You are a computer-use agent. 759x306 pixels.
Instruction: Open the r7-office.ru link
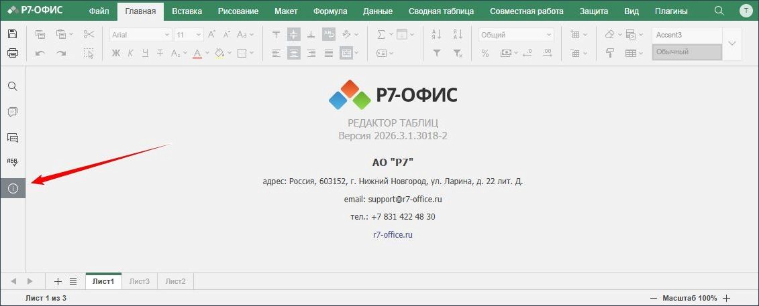pyautogui.click(x=393, y=234)
